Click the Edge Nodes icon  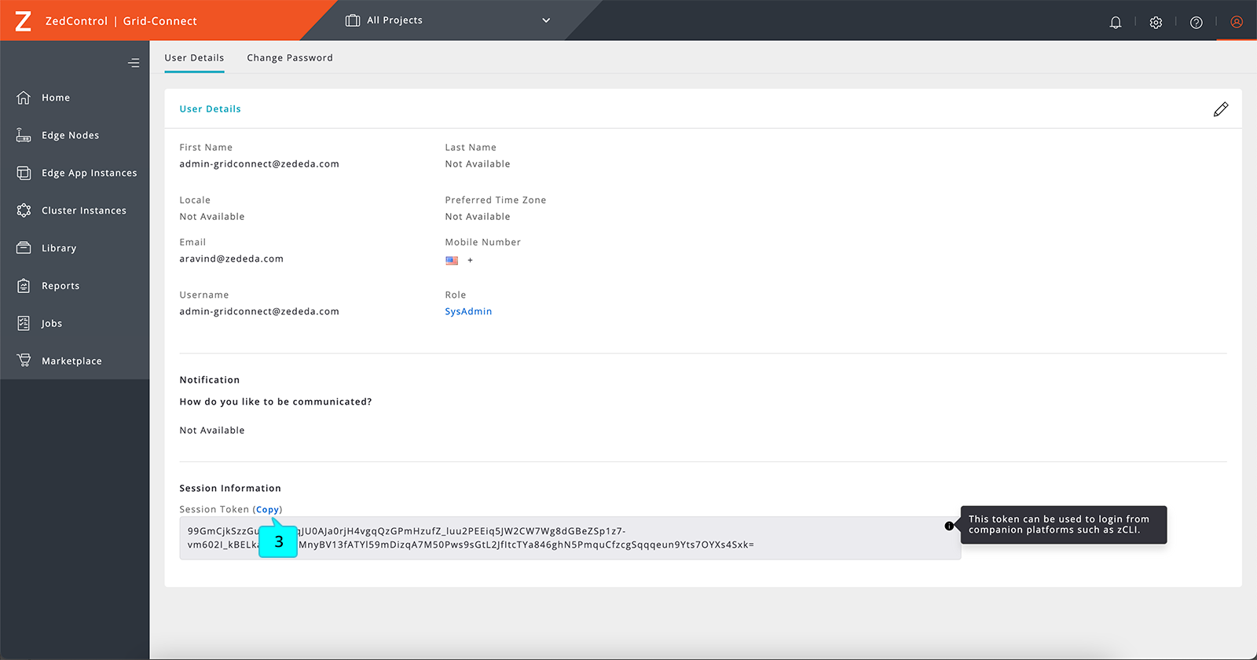(24, 135)
